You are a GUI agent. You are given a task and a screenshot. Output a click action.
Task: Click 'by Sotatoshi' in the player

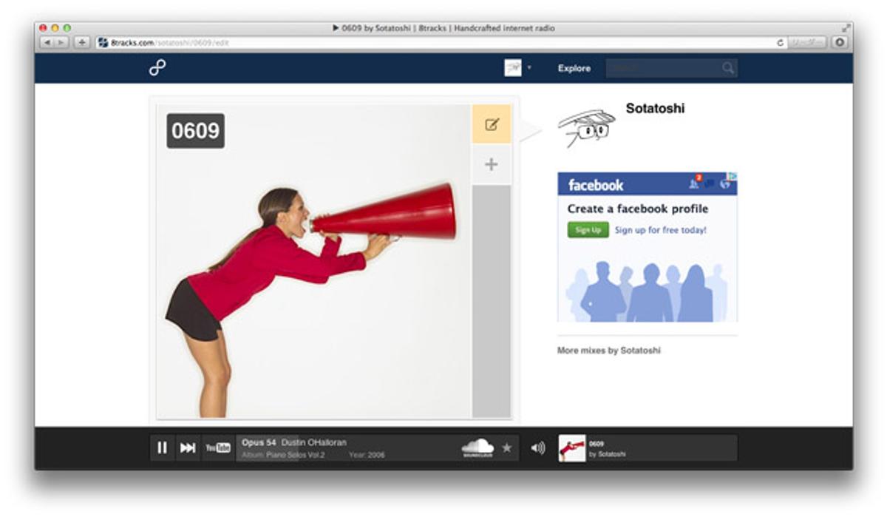[x=608, y=454]
